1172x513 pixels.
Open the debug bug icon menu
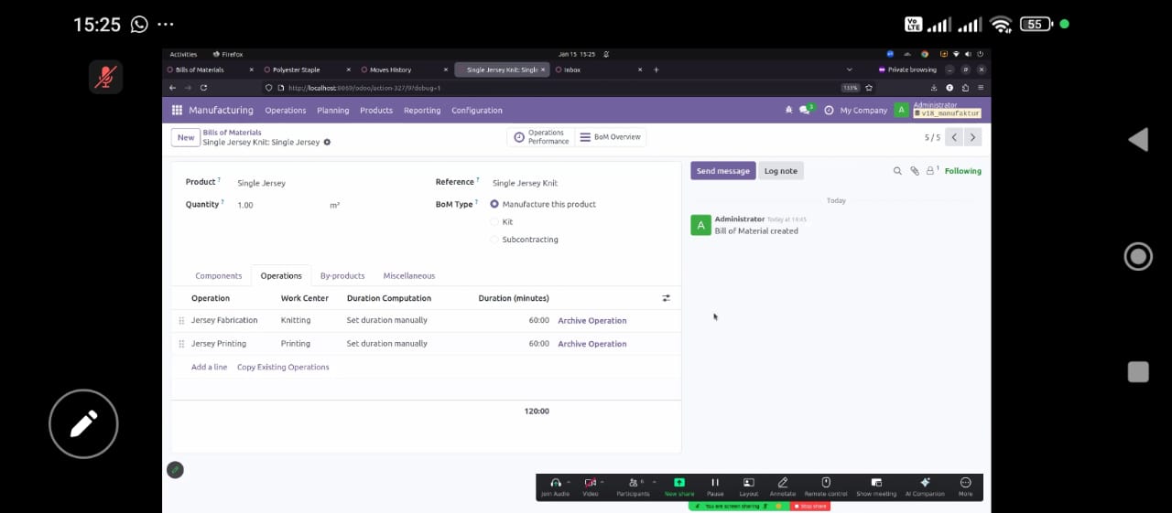[x=788, y=111]
